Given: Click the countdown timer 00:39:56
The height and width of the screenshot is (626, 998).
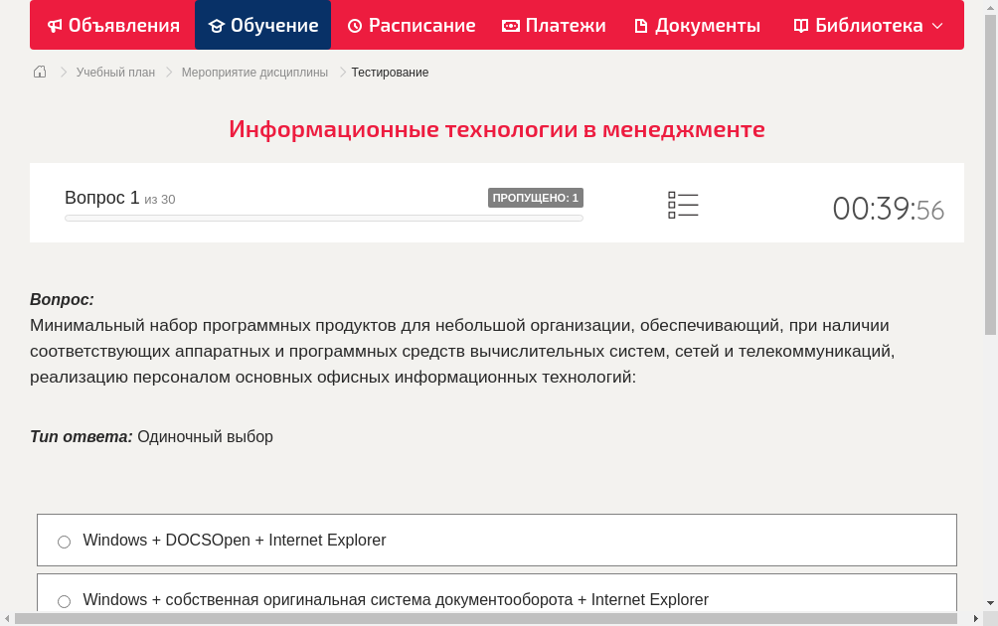Looking at the screenshot, I should [x=889, y=209].
